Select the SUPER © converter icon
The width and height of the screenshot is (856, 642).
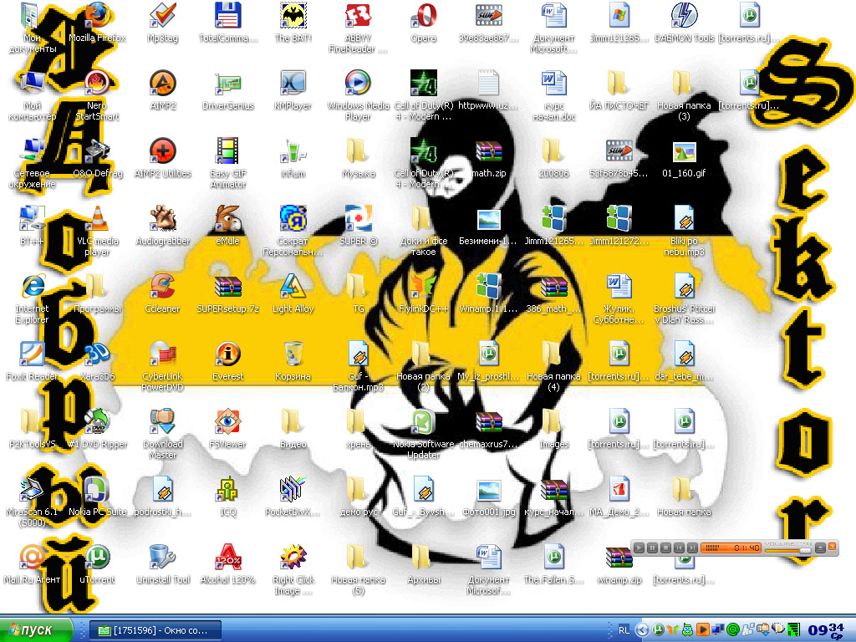coord(358,226)
